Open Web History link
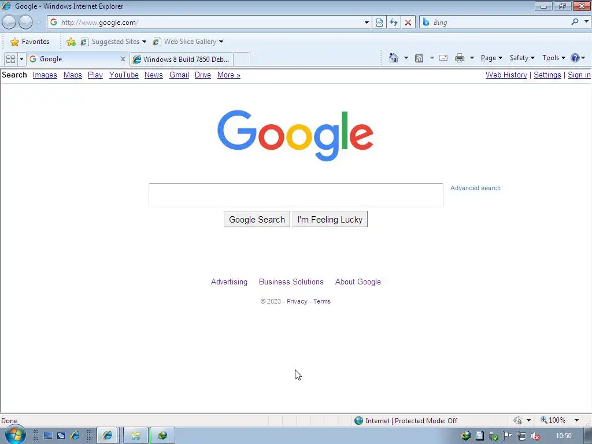Image resolution: width=592 pixels, height=444 pixels. point(506,75)
